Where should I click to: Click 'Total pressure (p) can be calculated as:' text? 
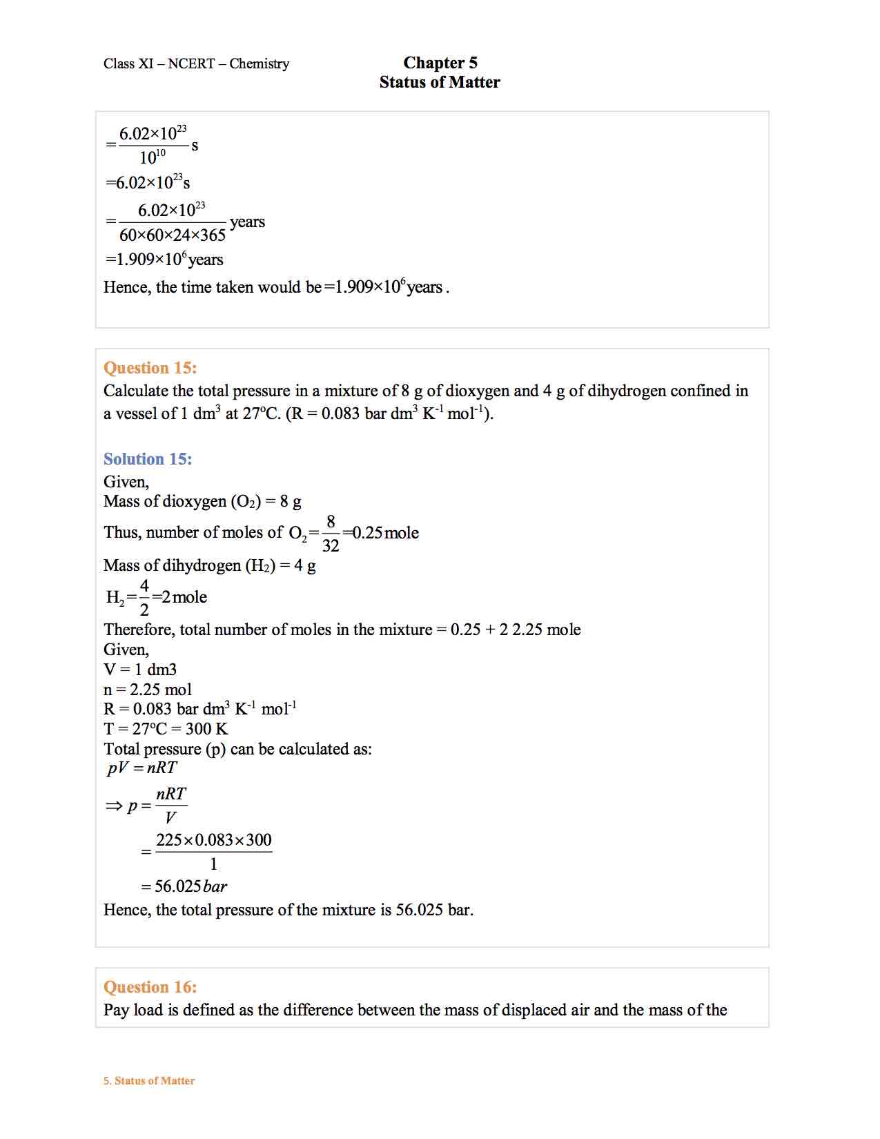(x=237, y=749)
